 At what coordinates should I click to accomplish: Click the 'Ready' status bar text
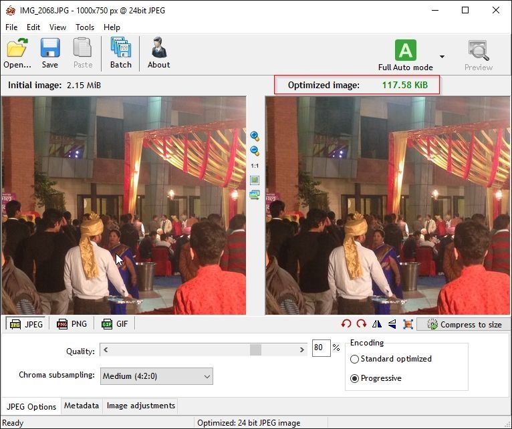[13, 423]
